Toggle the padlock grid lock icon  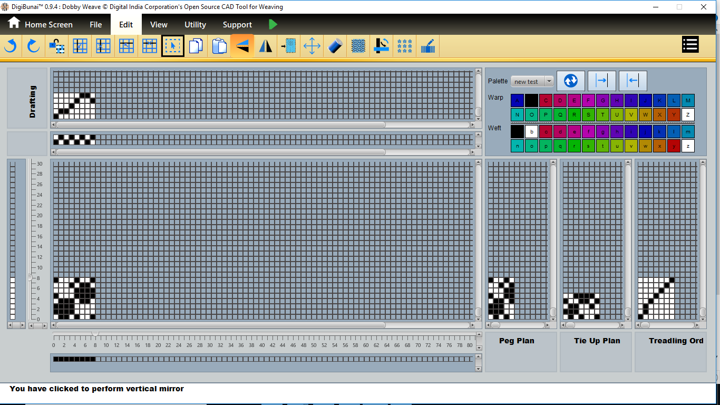[x=56, y=46]
